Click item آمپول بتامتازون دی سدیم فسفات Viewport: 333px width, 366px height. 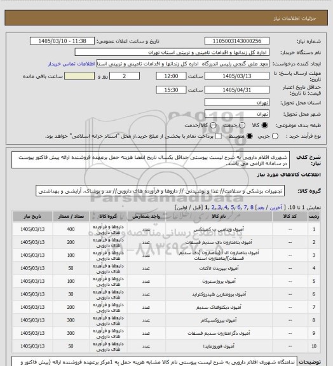click(219, 243)
